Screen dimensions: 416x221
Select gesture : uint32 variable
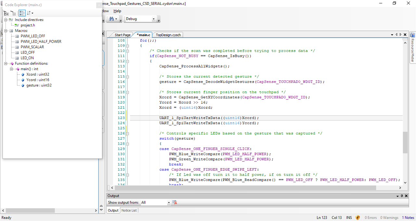coord(39,85)
